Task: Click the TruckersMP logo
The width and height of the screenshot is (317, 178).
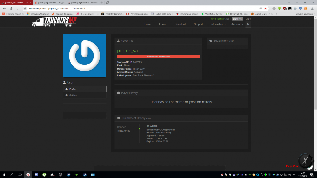Action: (54, 22)
